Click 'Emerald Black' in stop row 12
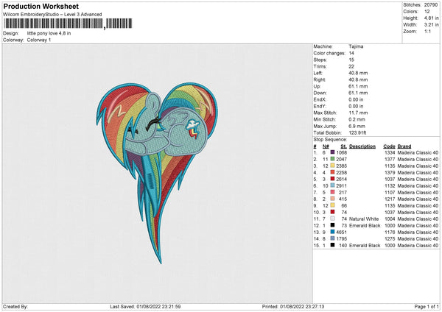The height and width of the screenshot is (312, 442). pos(365,225)
